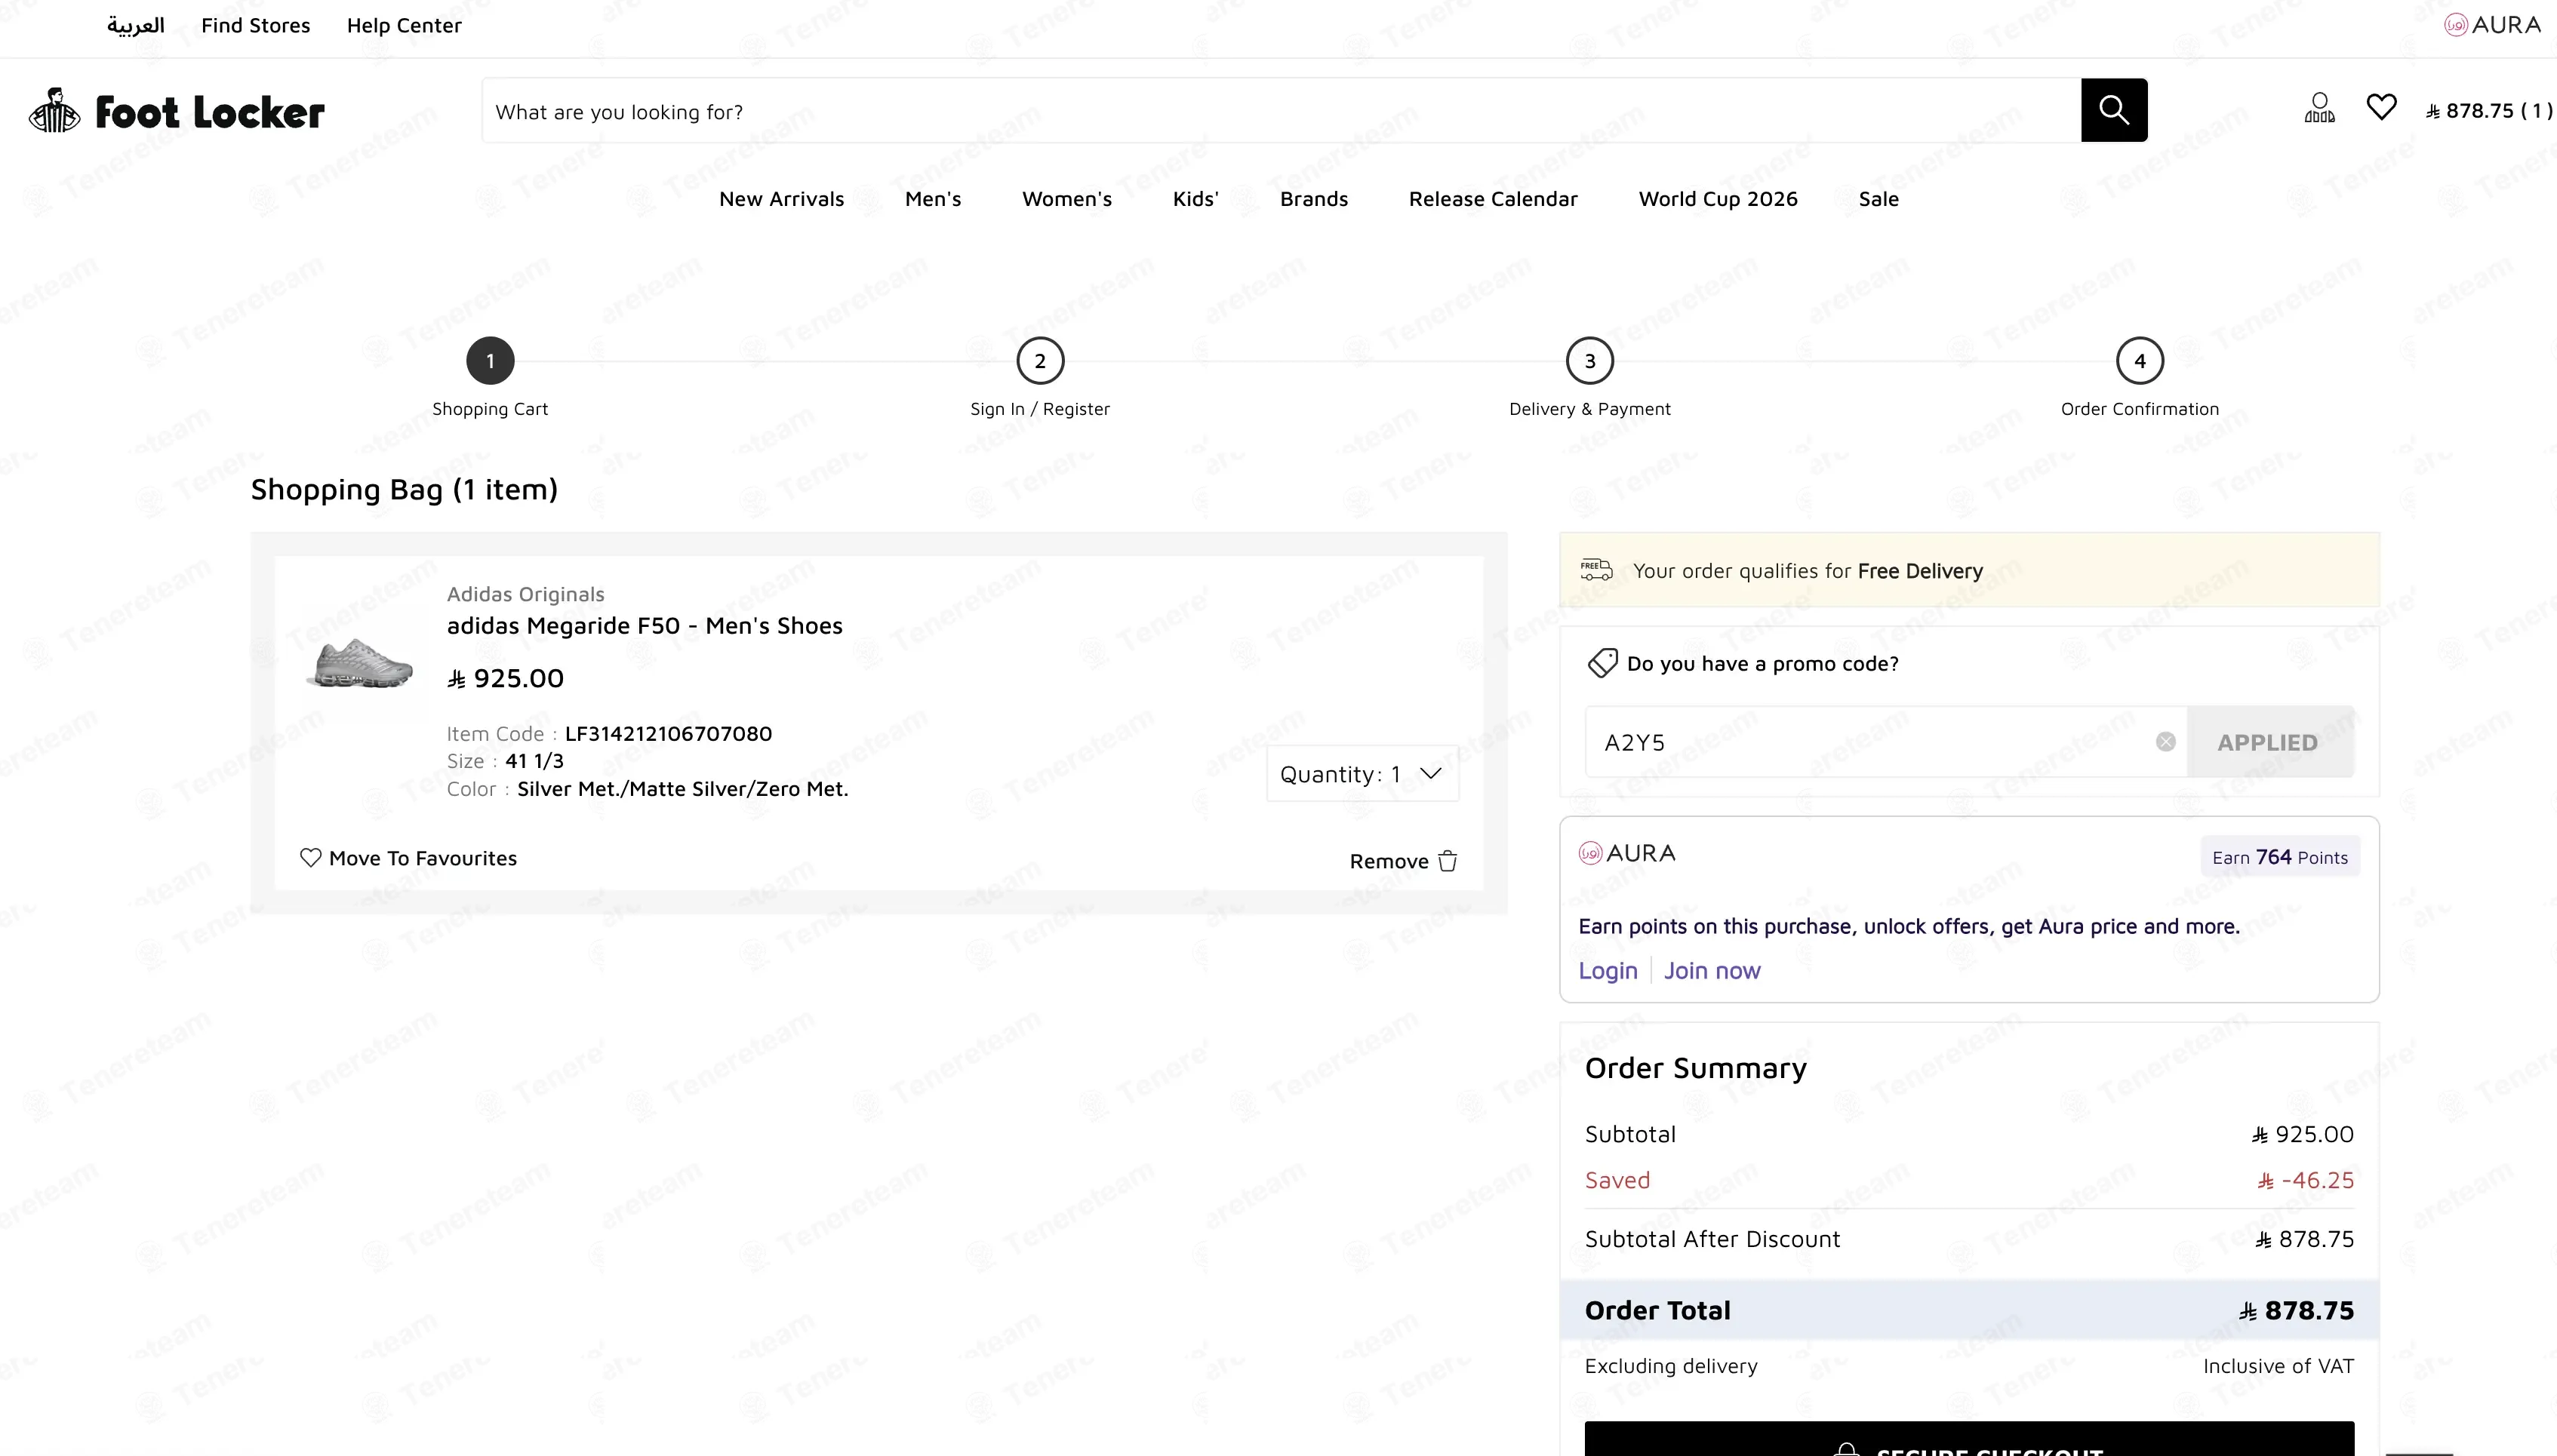Click the Order Summary heading
This screenshot has height=1456, width=2557.
point(1696,1068)
